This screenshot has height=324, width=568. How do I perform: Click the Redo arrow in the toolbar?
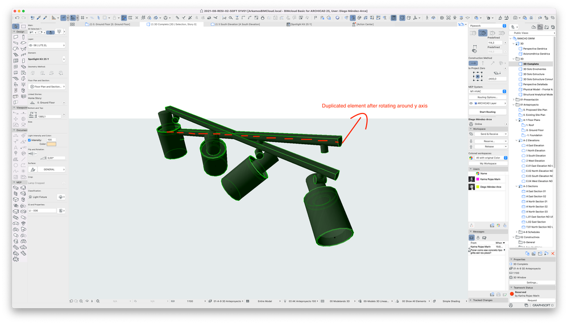(23, 18)
